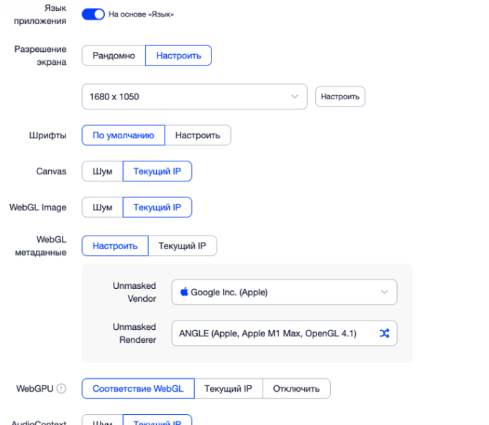Click the shuffle icon in Unmasked Renderer field
The width and height of the screenshot is (489, 425).
pyautogui.click(x=384, y=334)
